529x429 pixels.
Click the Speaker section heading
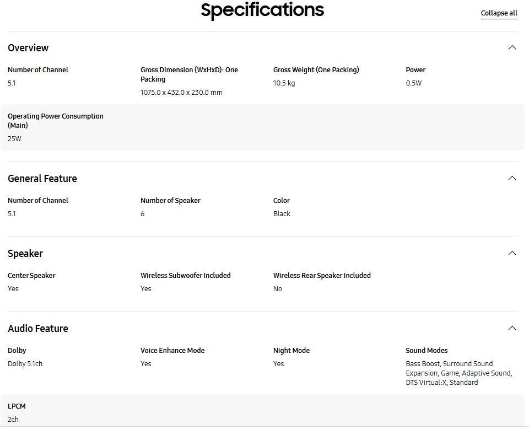(x=25, y=254)
